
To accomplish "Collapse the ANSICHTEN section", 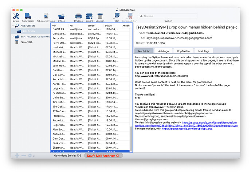I will pyautogui.click(x=13, y=25).
